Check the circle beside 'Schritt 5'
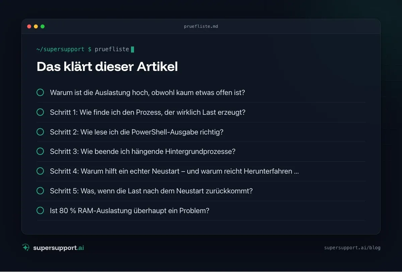This screenshot has height=272, width=402. [x=40, y=191]
